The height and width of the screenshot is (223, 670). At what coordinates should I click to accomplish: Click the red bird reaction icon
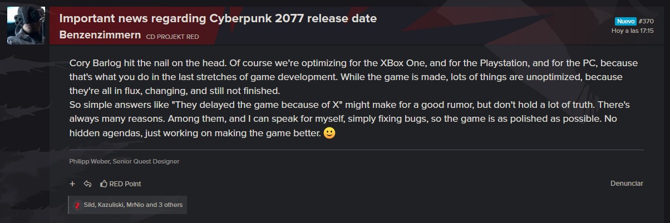(77, 205)
